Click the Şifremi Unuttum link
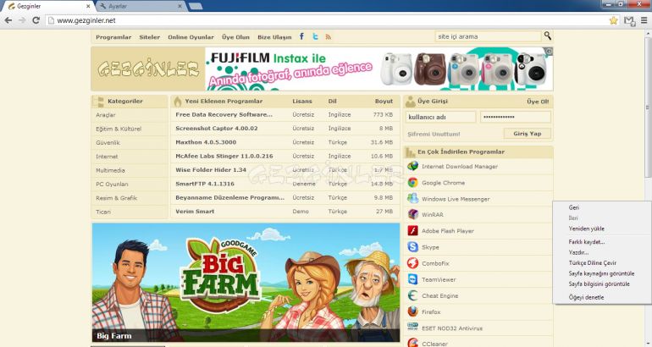 coord(434,135)
